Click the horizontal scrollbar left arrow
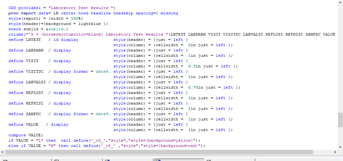Image resolution: width=343 pixels, height=161 pixels. [x=2, y=152]
